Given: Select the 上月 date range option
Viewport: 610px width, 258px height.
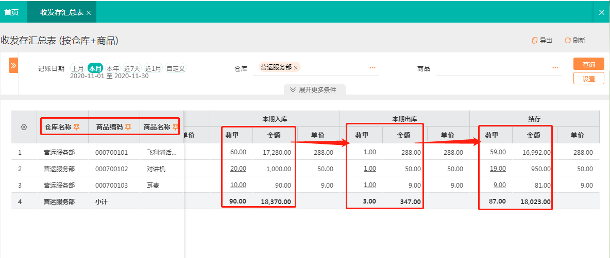Looking at the screenshot, I should coord(78,68).
